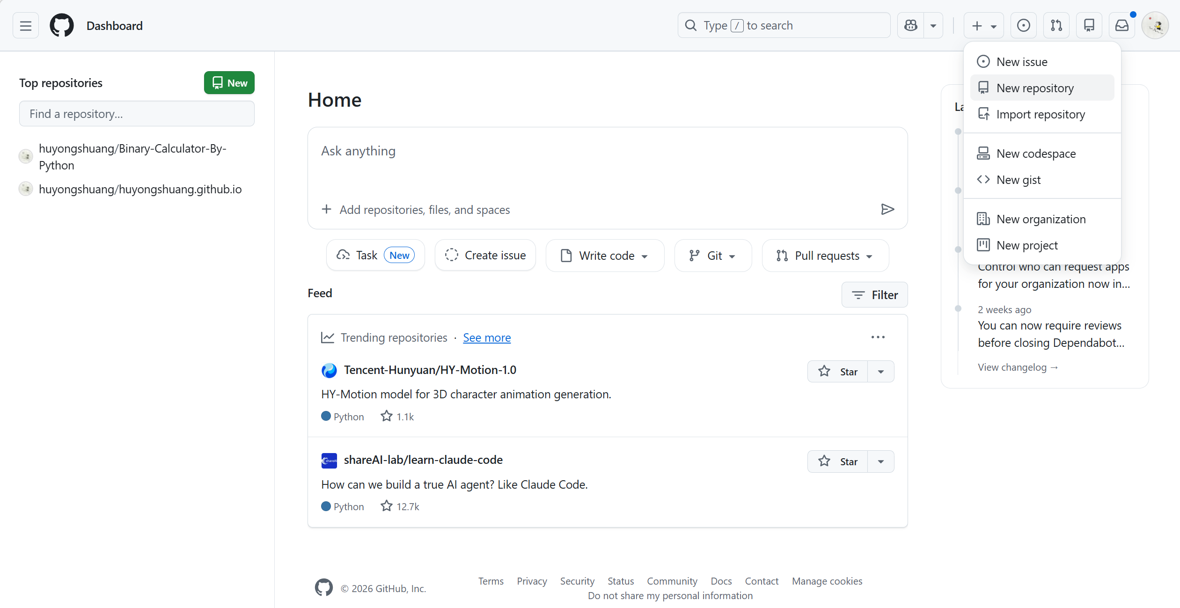Open the hamburger navigation menu

26,26
